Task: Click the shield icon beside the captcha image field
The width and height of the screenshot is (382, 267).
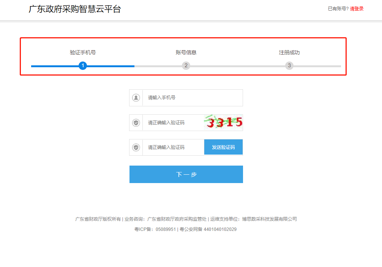Action: (136, 123)
